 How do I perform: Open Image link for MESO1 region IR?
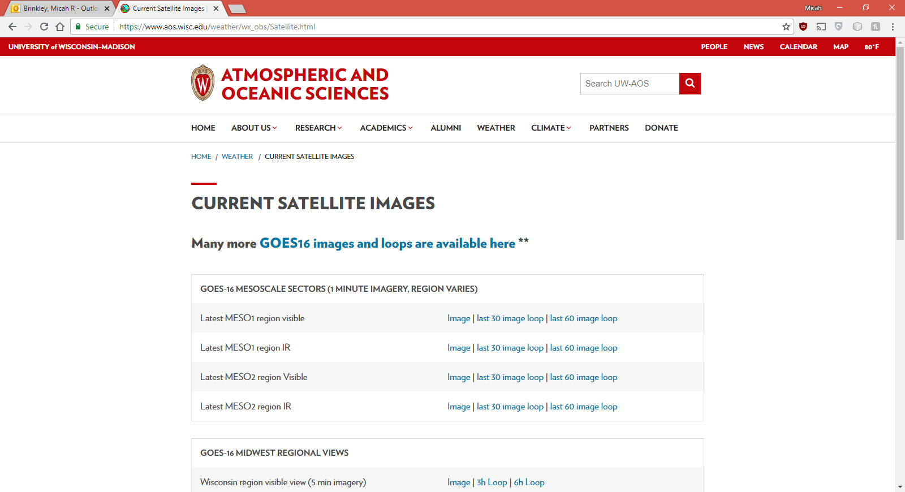click(459, 348)
